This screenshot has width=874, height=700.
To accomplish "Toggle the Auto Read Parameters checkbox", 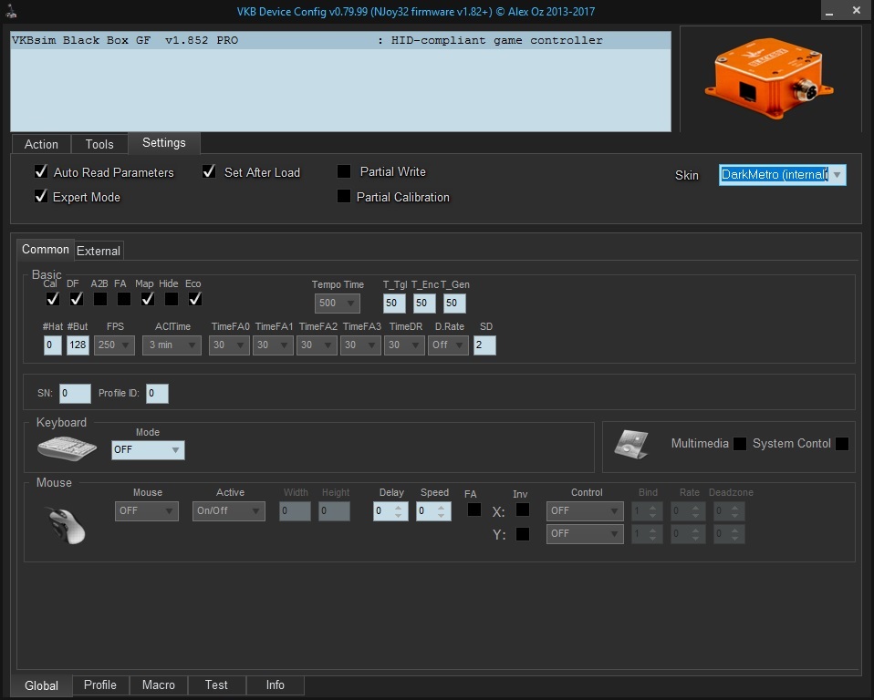I will (41, 171).
